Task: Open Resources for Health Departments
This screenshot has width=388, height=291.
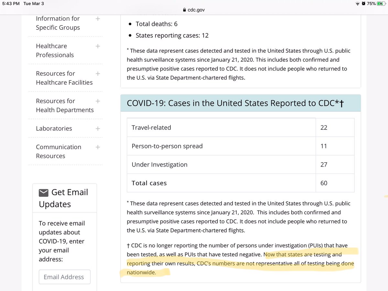Action: (x=65, y=105)
